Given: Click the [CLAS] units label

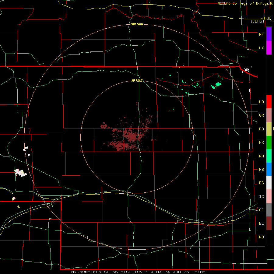Looking at the screenshot, I should click(x=257, y=21).
